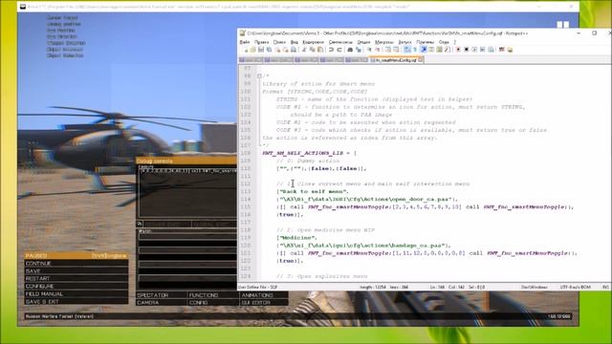Open the Вид menu
Screen dimensions: 612x344
point(295,42)
